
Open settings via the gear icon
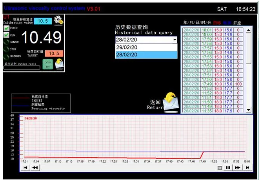click(x=59, y=20)
